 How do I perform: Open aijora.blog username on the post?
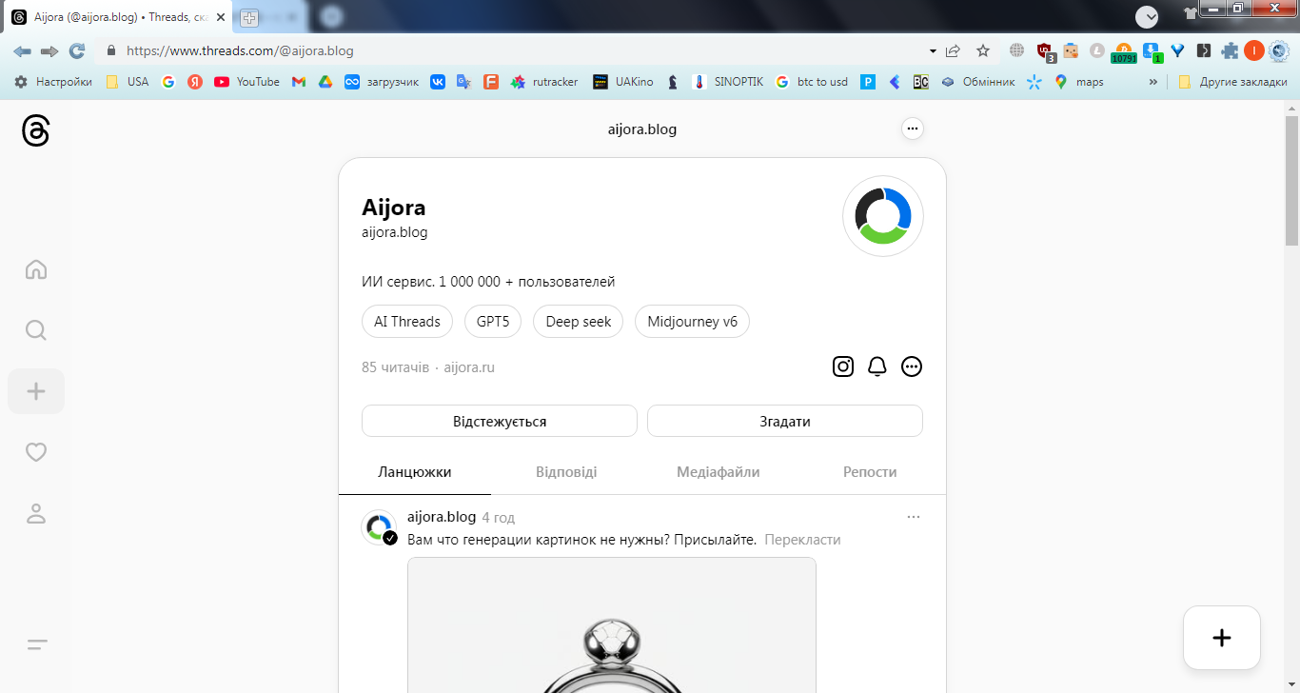pos(442,517)
